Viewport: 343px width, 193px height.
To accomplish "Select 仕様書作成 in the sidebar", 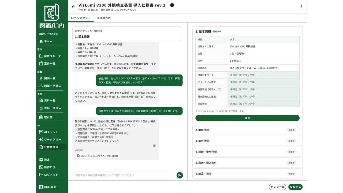I will [x=52, y=147].
